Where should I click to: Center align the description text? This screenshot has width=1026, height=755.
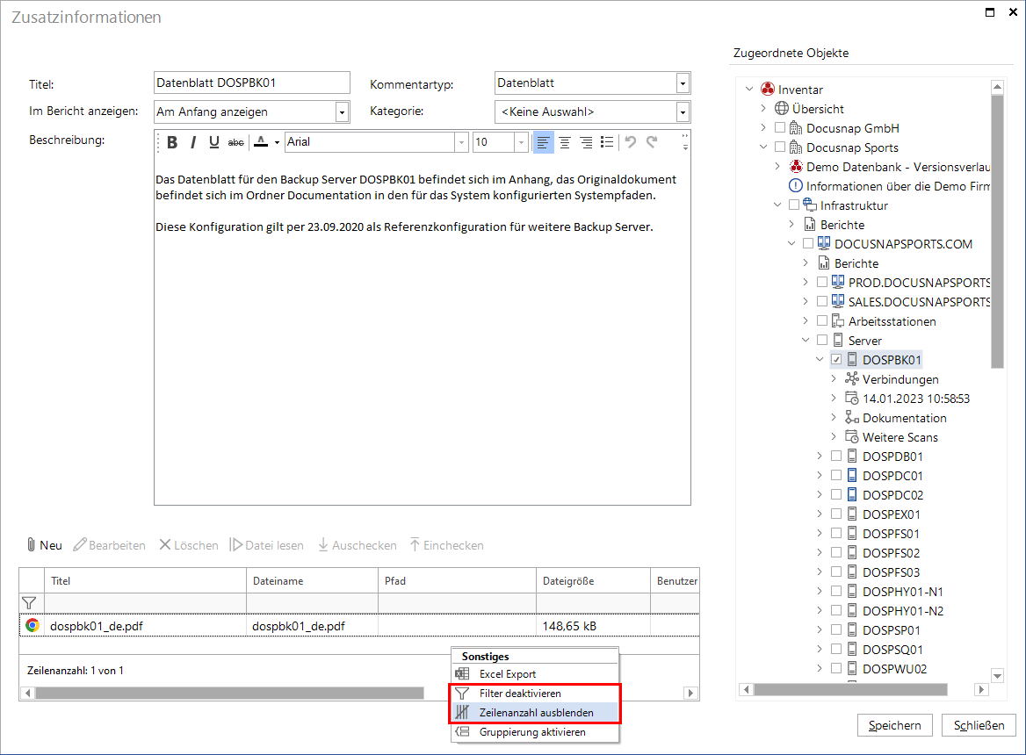565,142
